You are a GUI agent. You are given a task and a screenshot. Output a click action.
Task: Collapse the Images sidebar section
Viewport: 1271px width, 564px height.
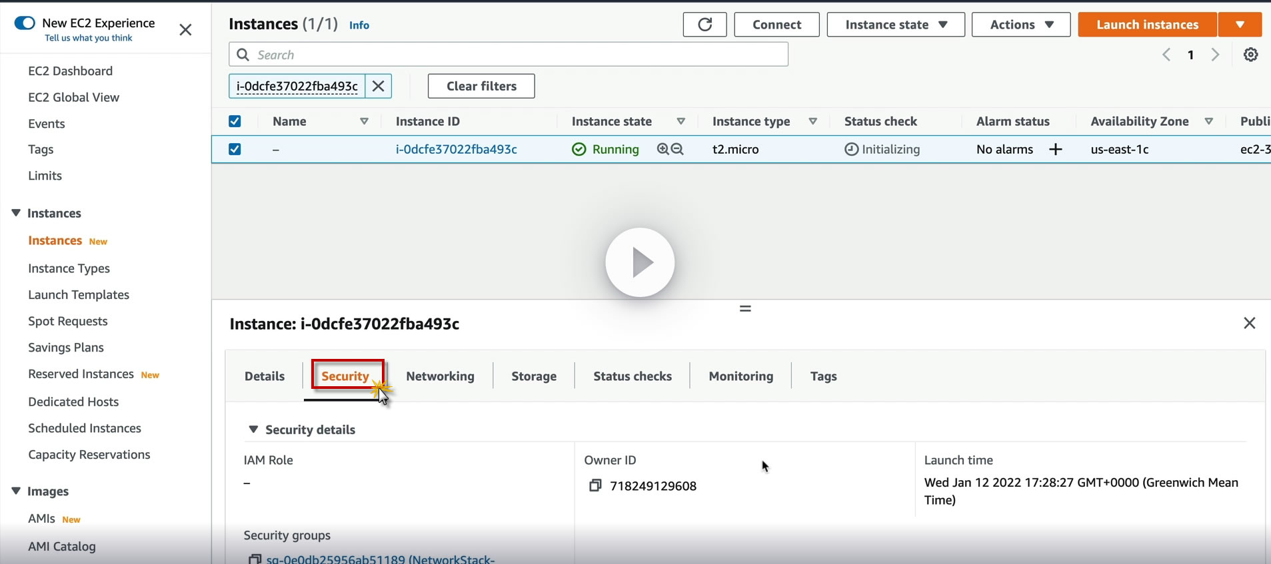[16, 491]
